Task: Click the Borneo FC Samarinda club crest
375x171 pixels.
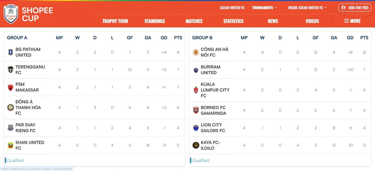Action: coord(196,110)
